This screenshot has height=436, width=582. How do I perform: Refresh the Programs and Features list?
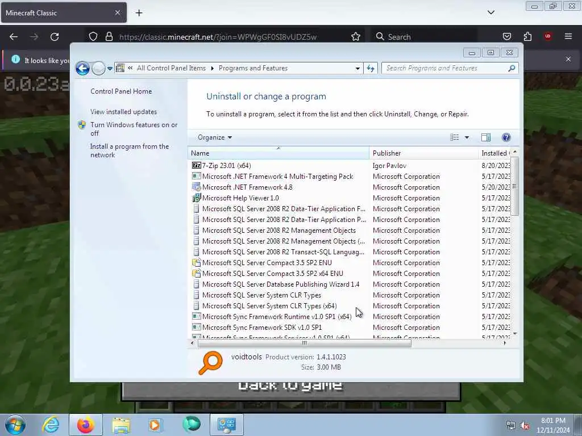tap(371, 68)
